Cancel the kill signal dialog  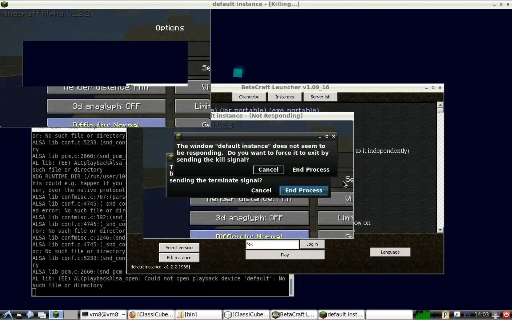tap(268, 170)
